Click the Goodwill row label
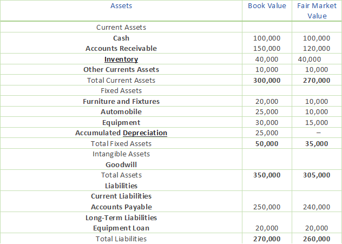 pos(121,164)
